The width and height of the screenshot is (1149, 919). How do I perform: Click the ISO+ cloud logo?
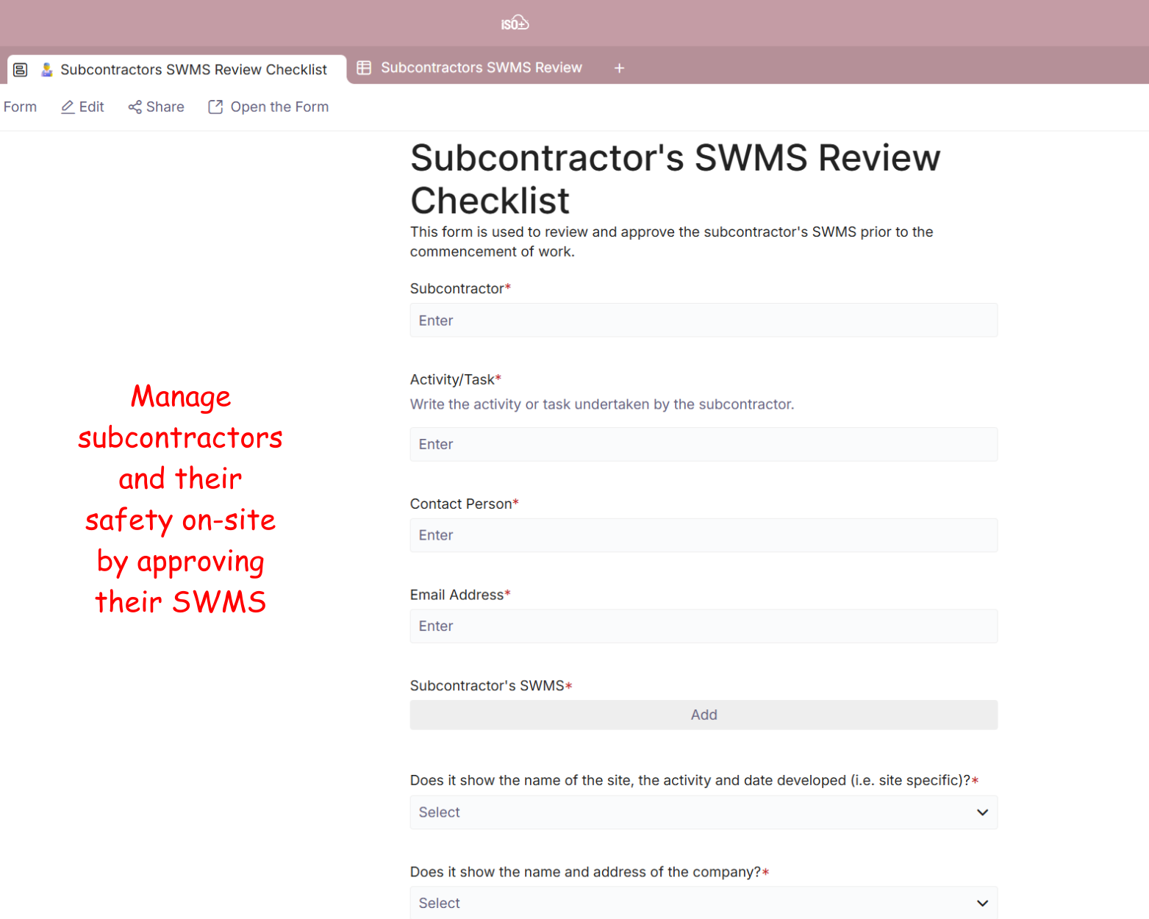515,24
